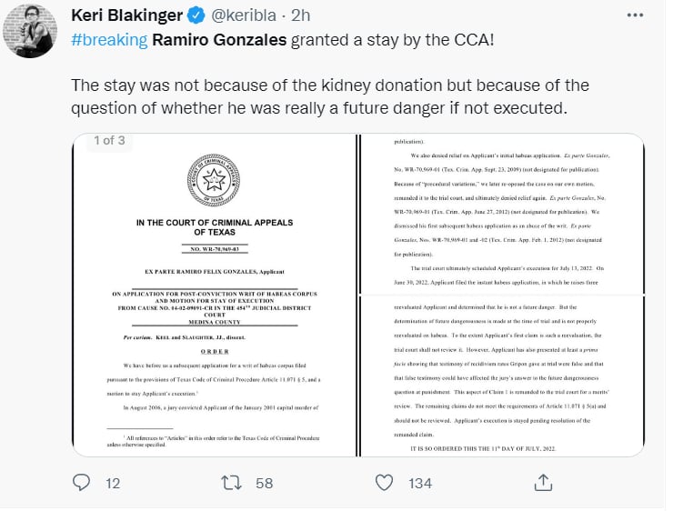Open the reply comment icon
The height and width of the screenshot is (511, 673).
(x=81, y=483)
